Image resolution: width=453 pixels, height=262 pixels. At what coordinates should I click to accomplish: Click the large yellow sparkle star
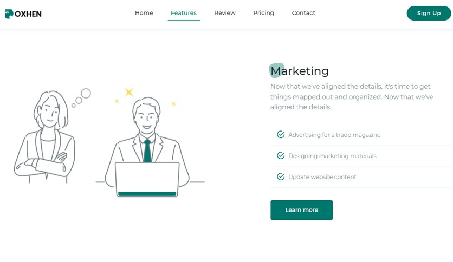[x=129, y=92]
